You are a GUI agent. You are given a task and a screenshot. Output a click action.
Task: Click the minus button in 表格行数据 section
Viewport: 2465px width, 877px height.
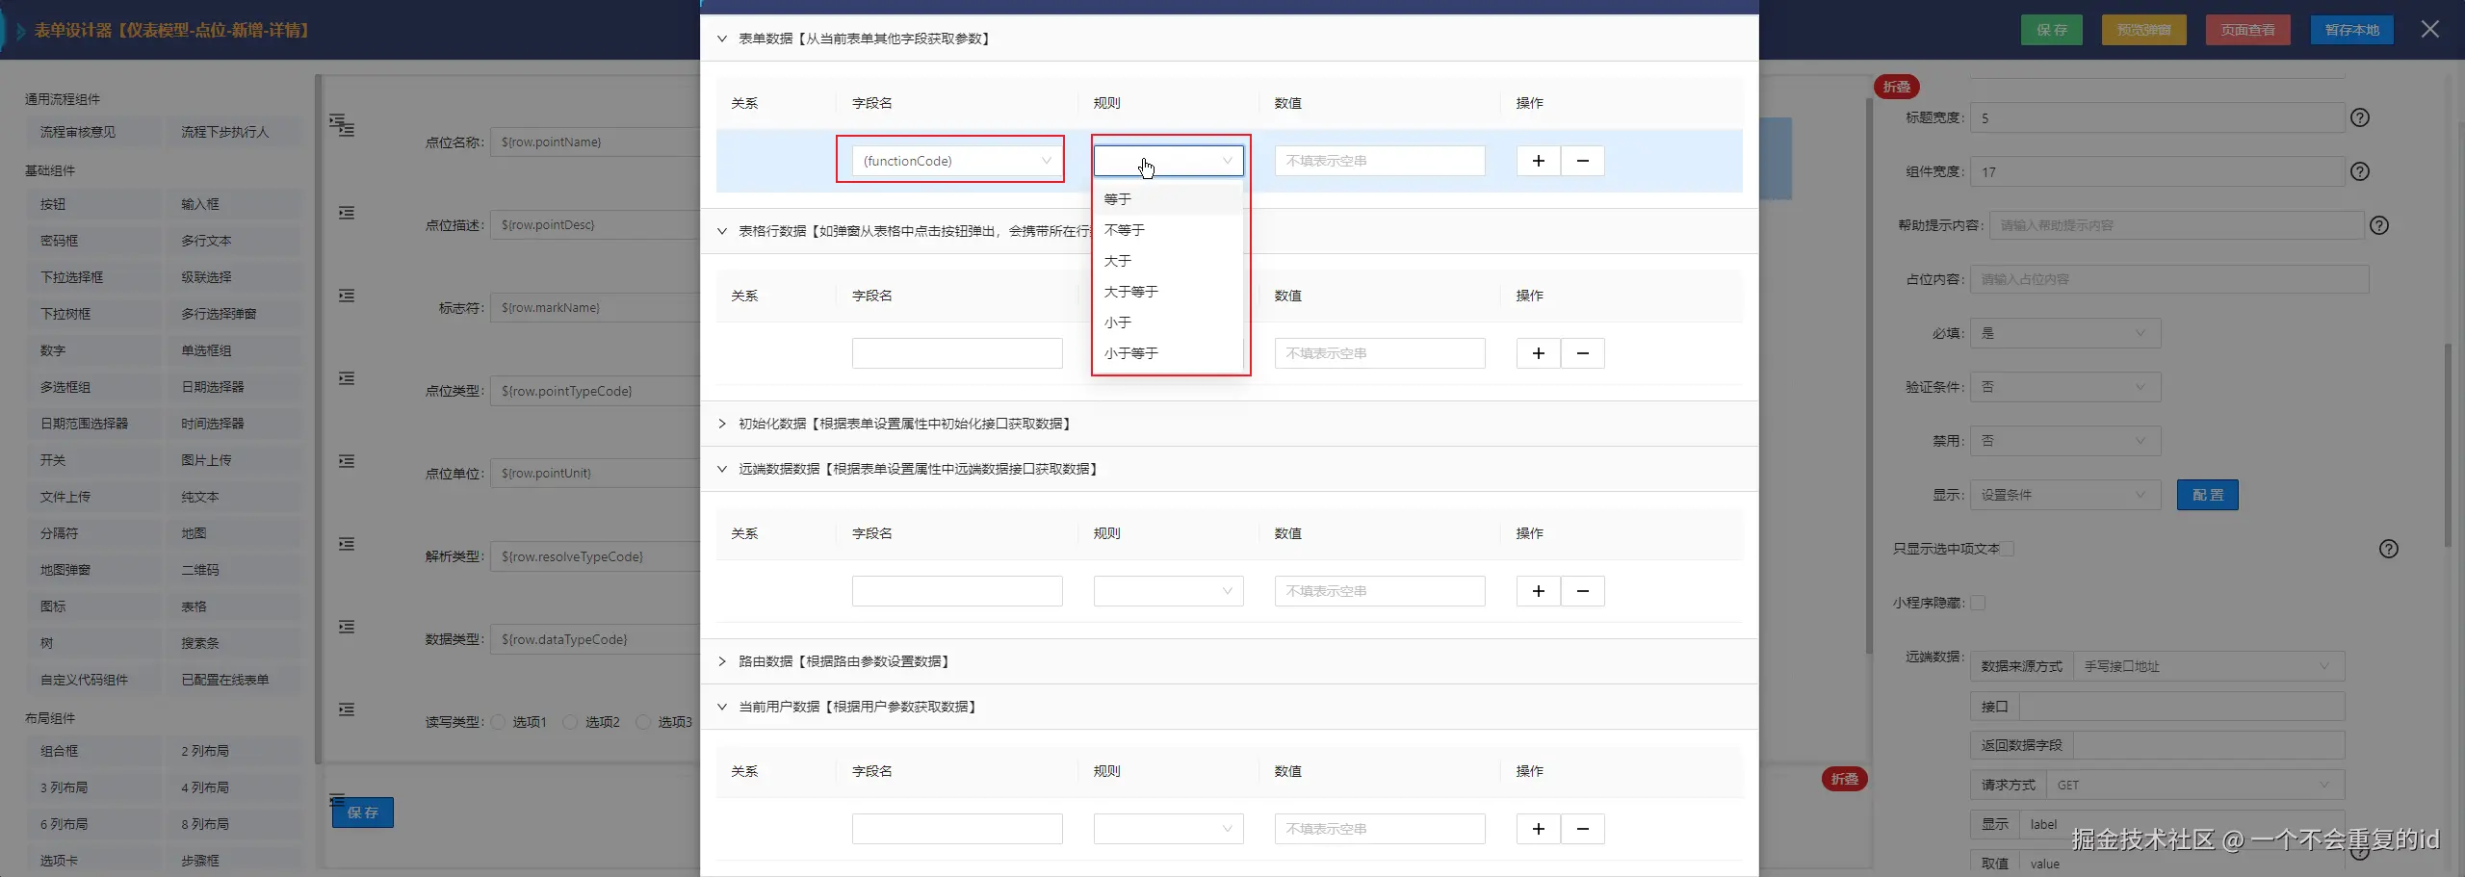(1582, 353)
